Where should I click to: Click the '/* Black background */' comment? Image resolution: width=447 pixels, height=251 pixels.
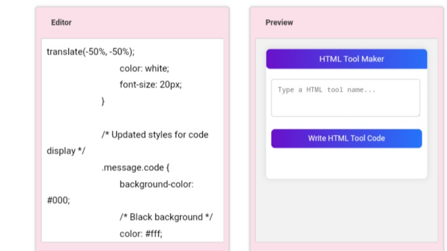click(166, 217)
